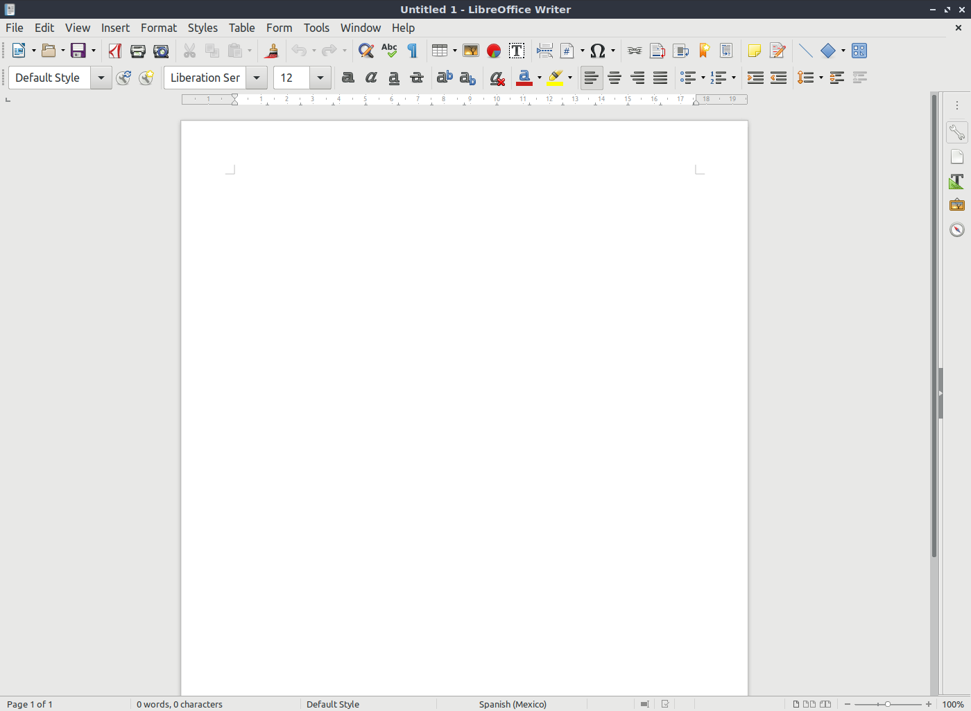
Task: Toggle bold formatting
Action: [348, 78]
